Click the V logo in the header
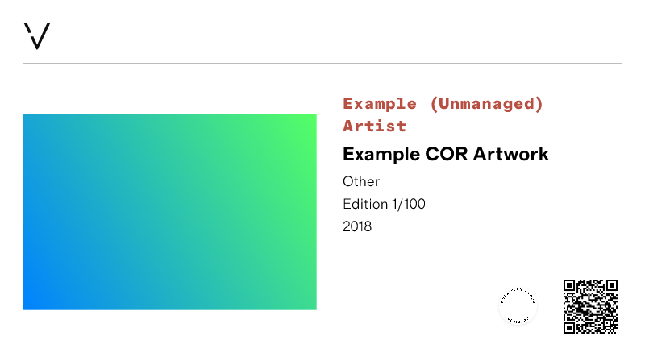This screenshot has width=645, height=361. pos(37,36)
